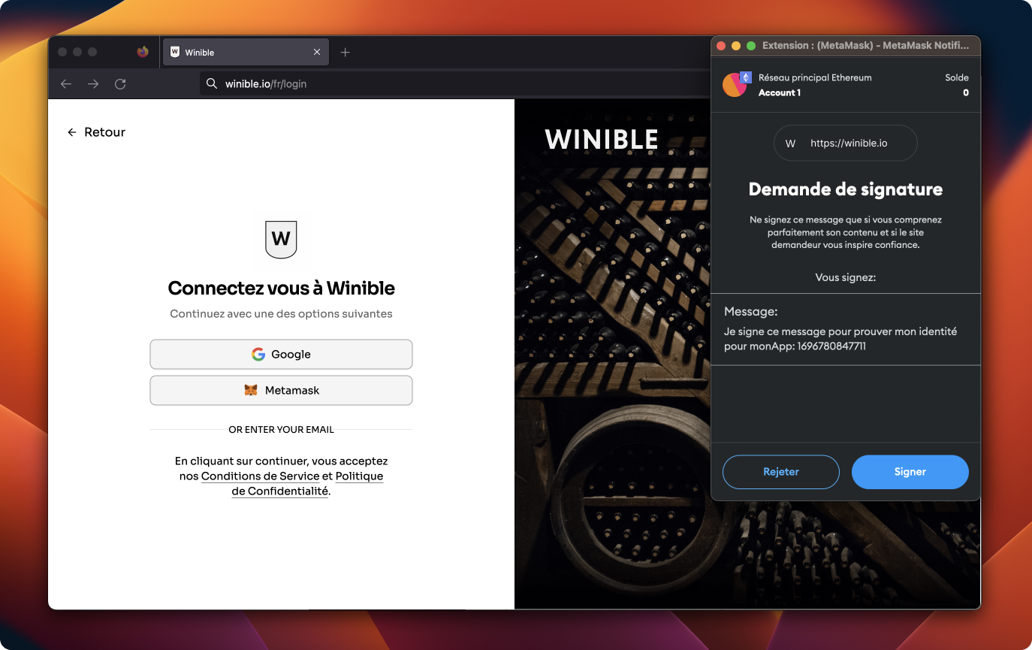Click the left arrow icon beside Retour
Image resolution: width=1032 pixels, height=650 pixels.
(72, 132)
